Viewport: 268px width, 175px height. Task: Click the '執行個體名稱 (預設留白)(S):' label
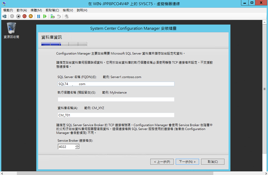[77, 93]
